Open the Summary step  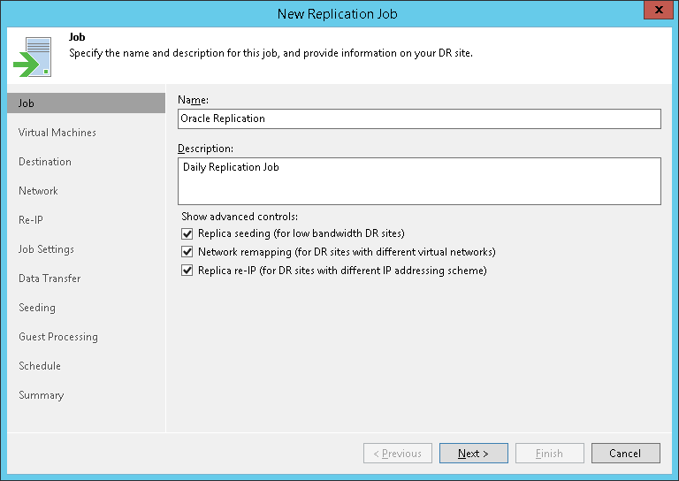coord(42,395)
